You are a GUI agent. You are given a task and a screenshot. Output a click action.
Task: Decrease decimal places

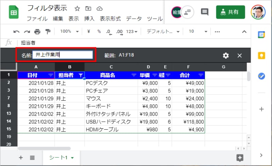pyautogui.click(x=109, y=32)
